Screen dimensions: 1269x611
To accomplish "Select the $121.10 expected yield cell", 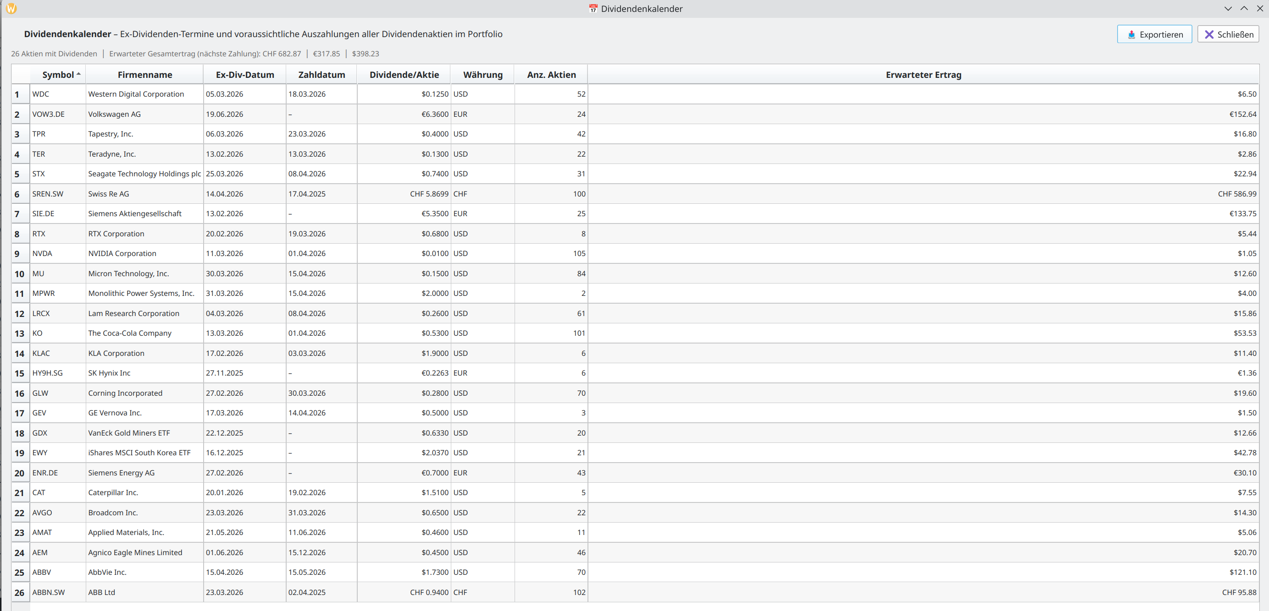I will (923, 572).
